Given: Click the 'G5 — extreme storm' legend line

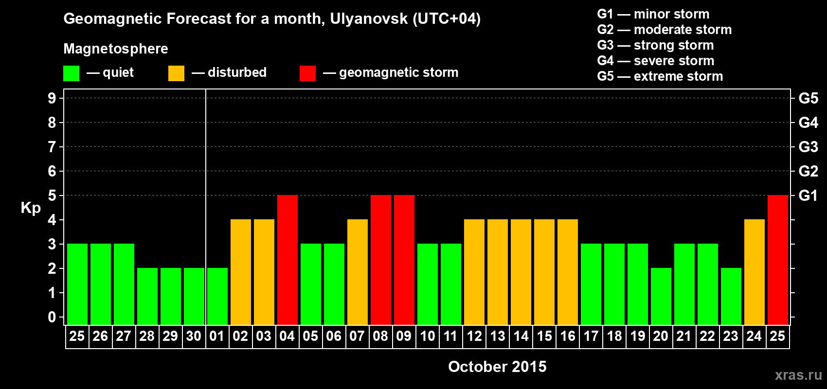Looking at the screenshot, I should [x=660, y=76].
